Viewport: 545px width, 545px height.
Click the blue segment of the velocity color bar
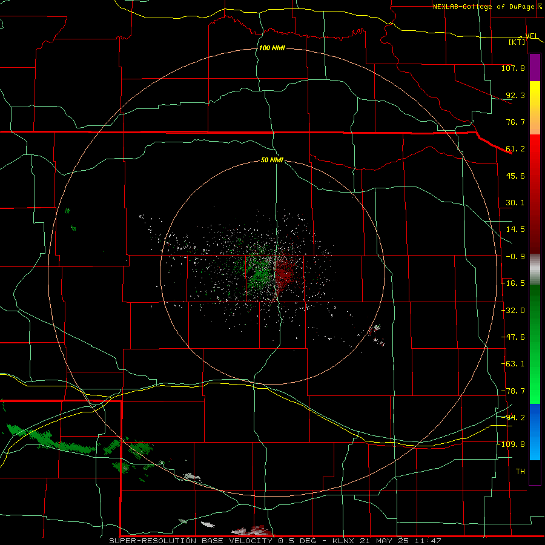[x=535, y=432]
